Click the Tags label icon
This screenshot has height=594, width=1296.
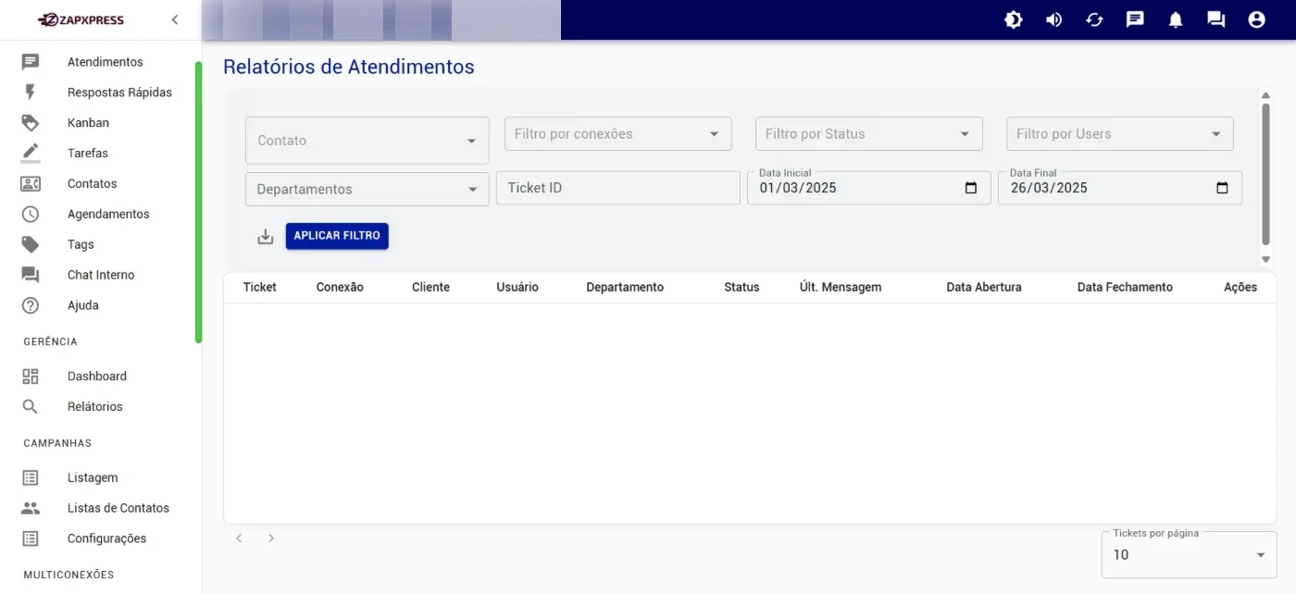click(31, 244)
